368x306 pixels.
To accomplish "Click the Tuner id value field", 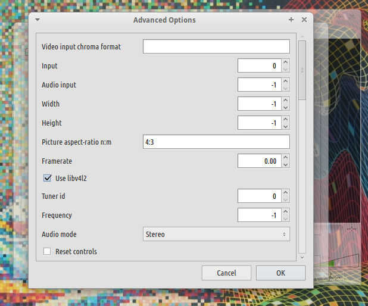I will 260,196.
